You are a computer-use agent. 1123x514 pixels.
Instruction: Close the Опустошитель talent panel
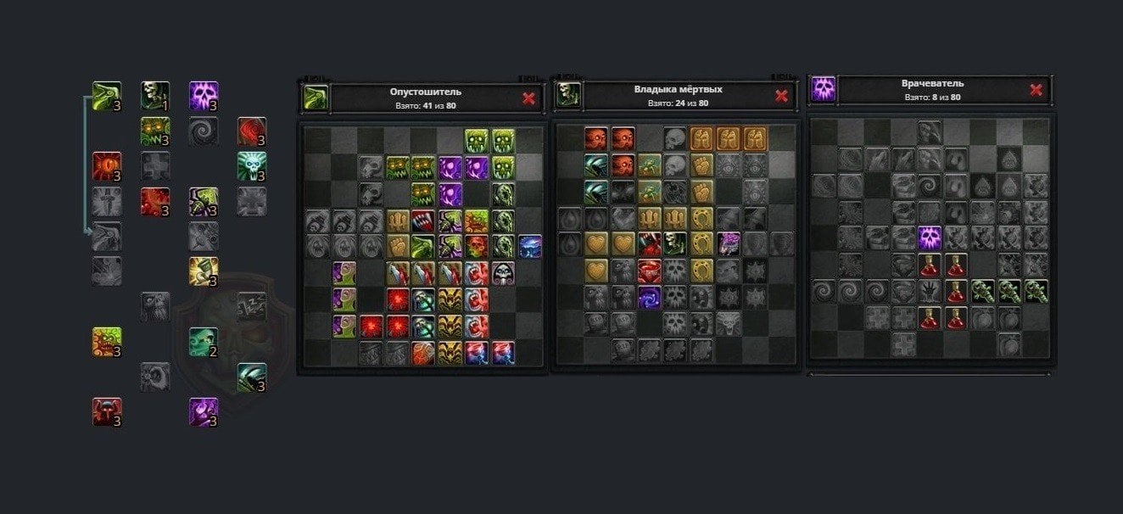point(529,98)
